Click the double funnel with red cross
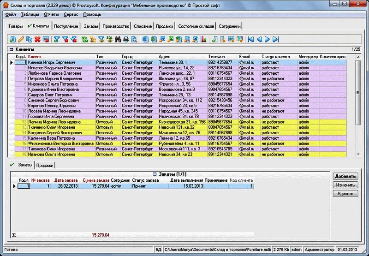The height and width of the screenshot is (256, 369). click(x=73, y=39)
